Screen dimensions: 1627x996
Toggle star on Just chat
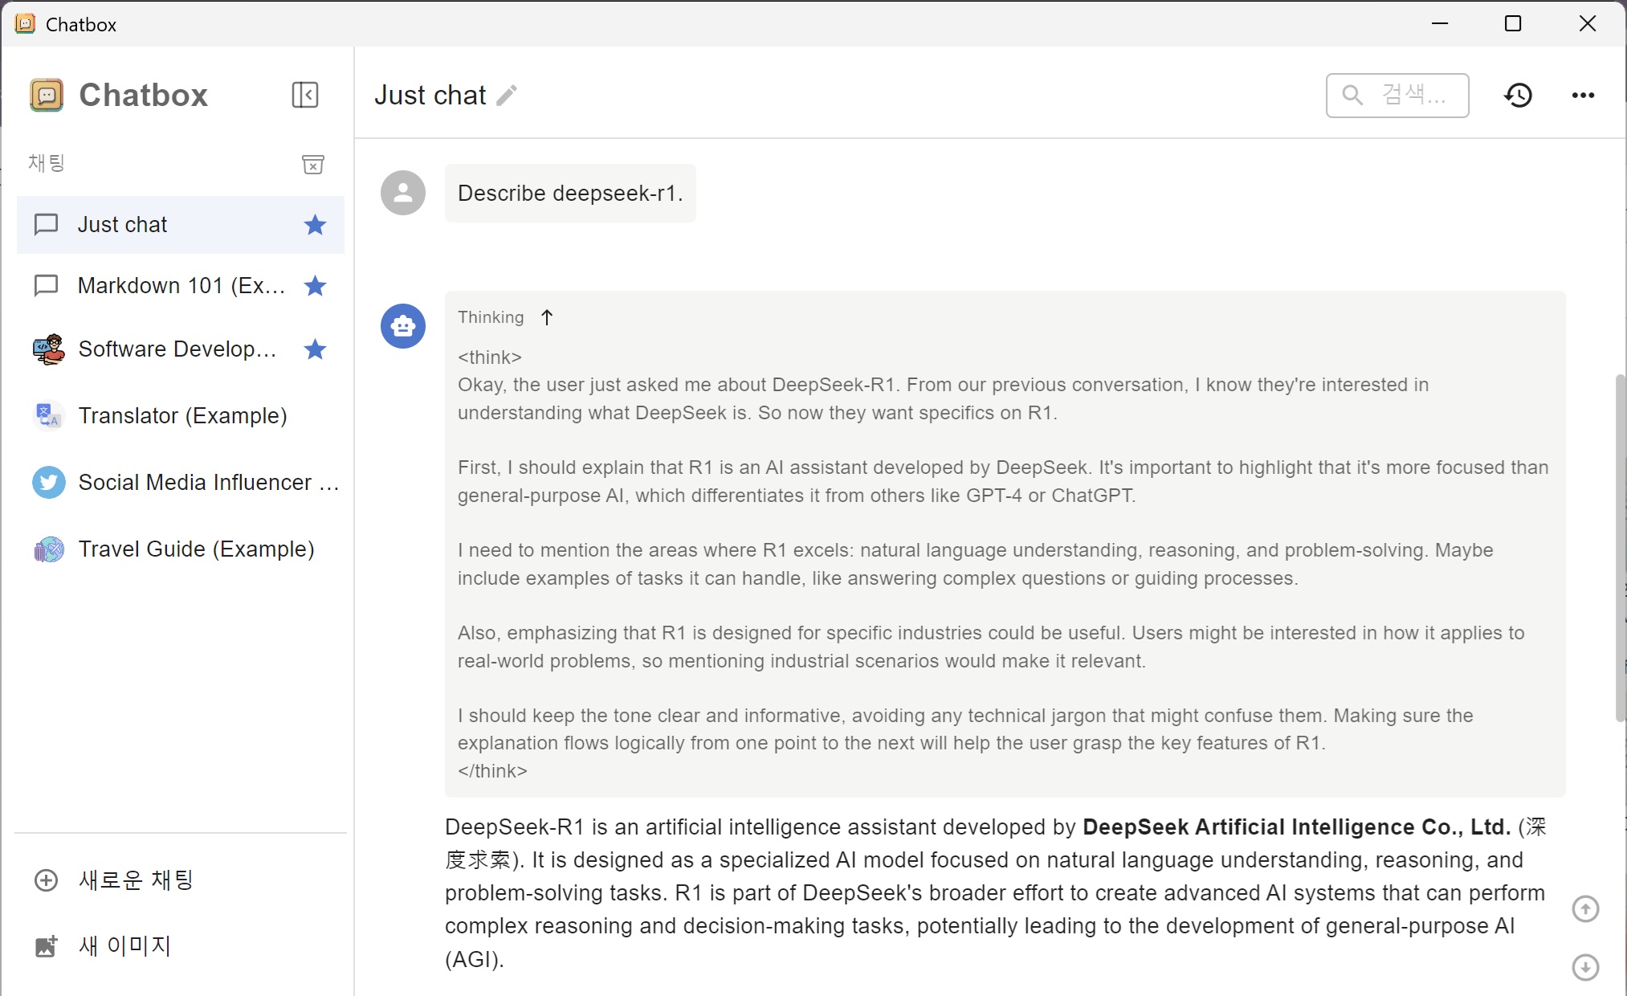[315, 225]
